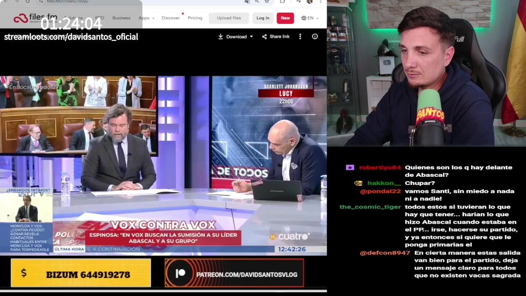Click the Patreon logo icon in banner
Viewport: 526px width, 296px height.
[180, 274]
